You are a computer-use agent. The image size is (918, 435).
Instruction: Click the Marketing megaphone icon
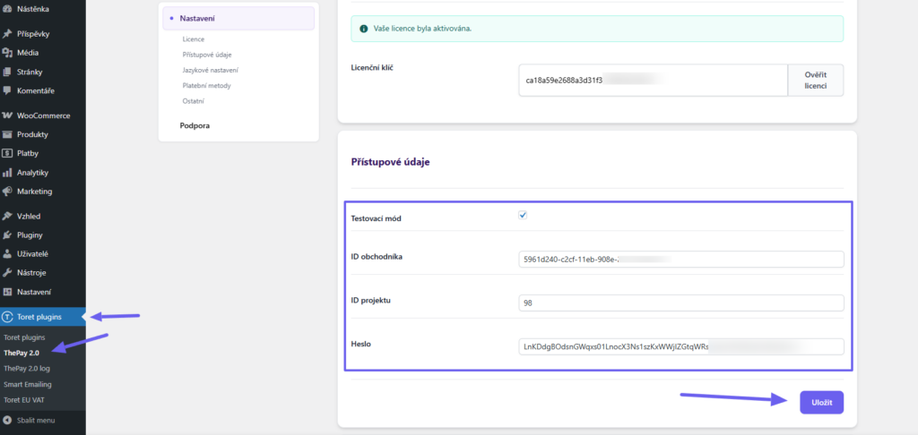[7, 192]
